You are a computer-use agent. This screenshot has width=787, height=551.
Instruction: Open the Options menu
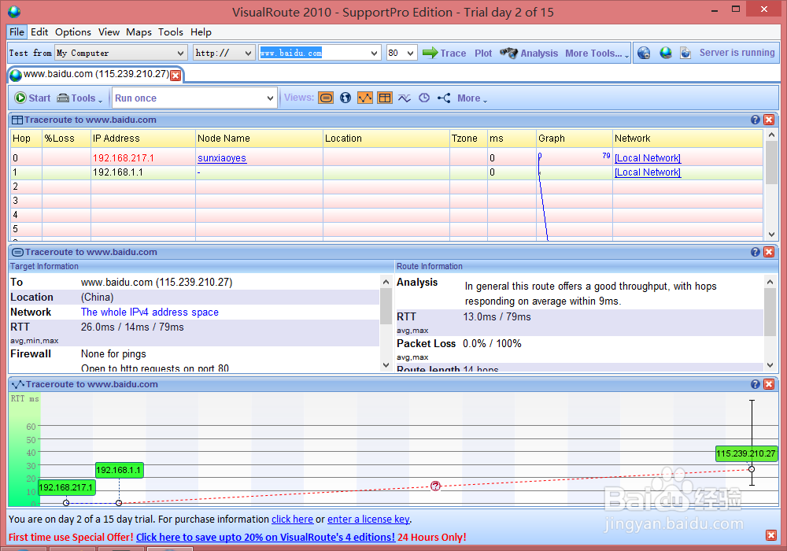[x=73, y=32]
